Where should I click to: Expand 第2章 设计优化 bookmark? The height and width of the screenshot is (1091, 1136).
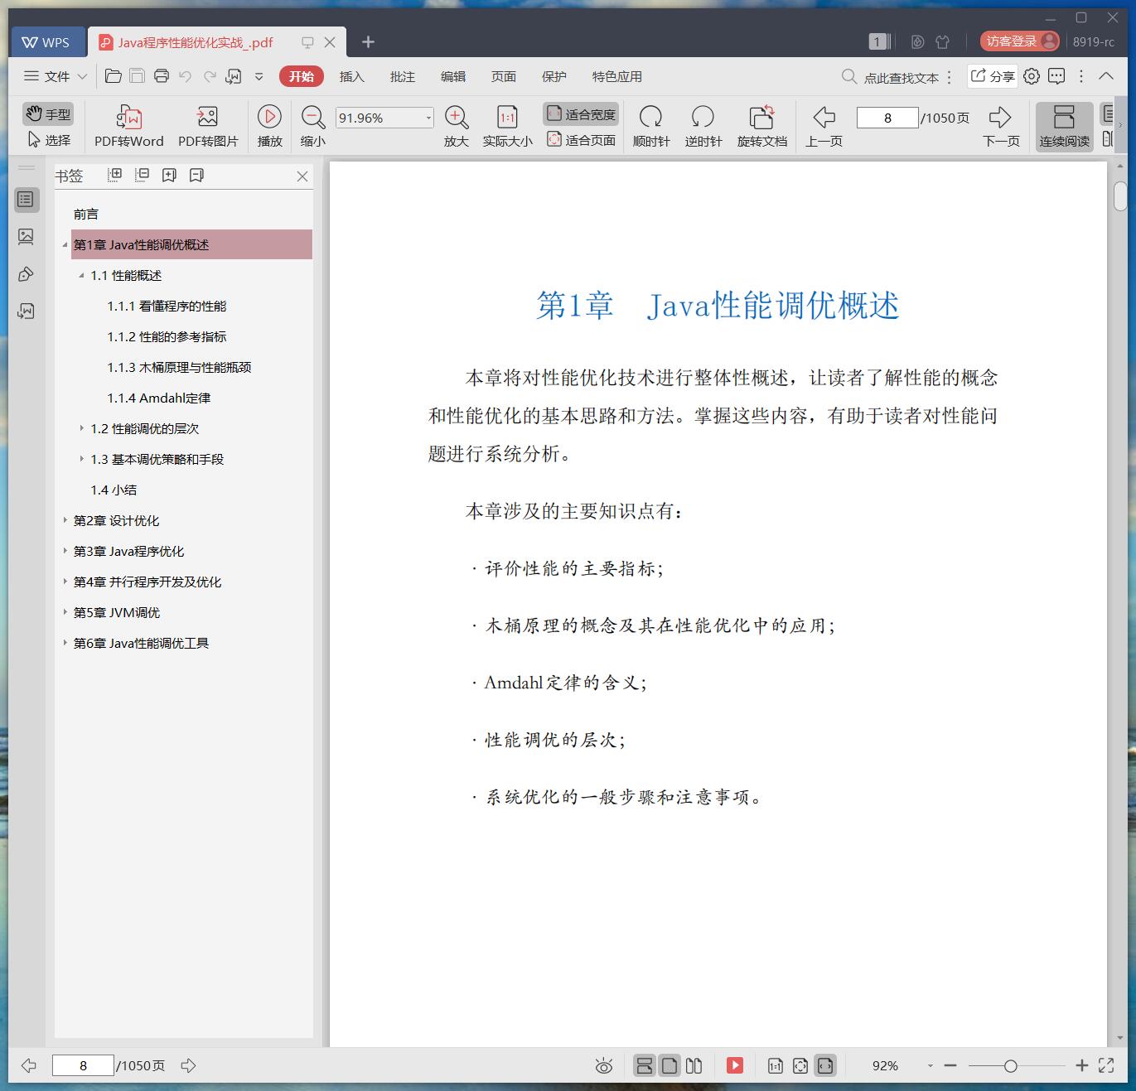(65, 520)
